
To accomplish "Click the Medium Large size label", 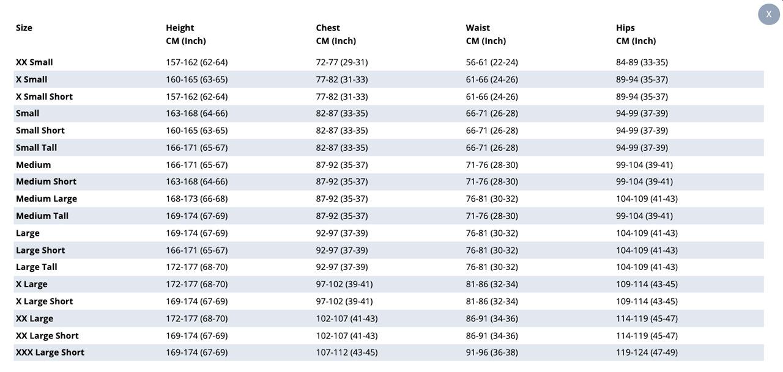I will pos(46,199).
